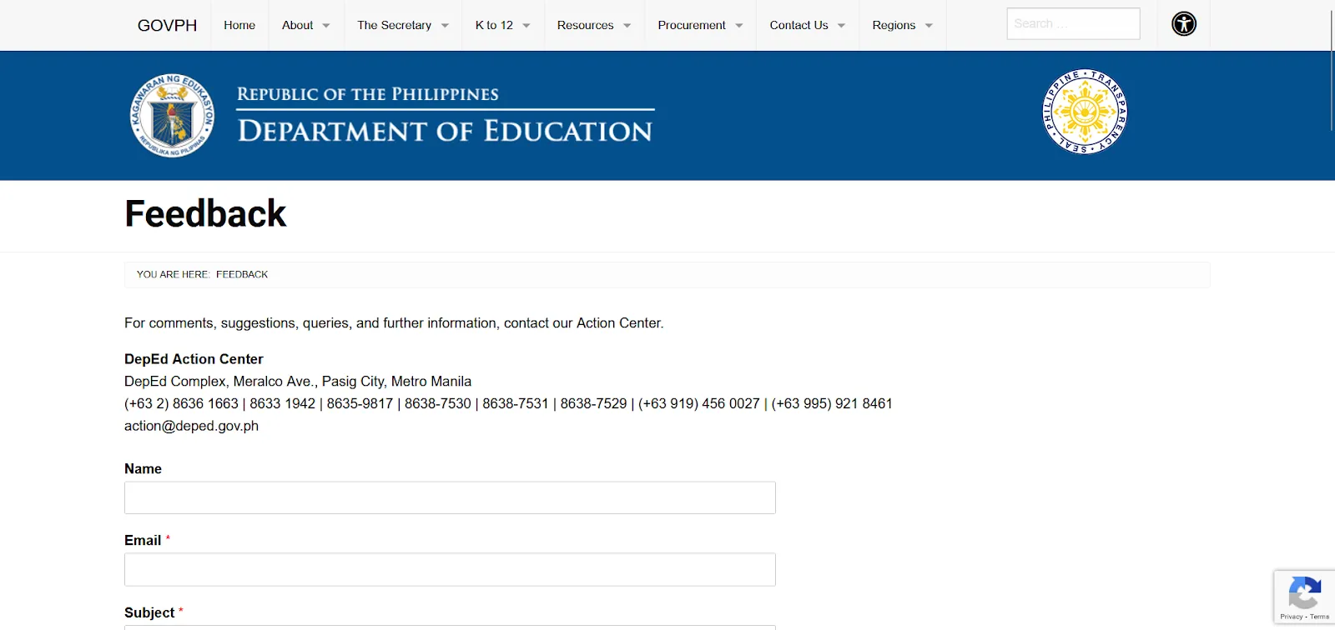Click the Action Center phone numbers line
This screenshot has width=1335, height=630.
(508, 403)
